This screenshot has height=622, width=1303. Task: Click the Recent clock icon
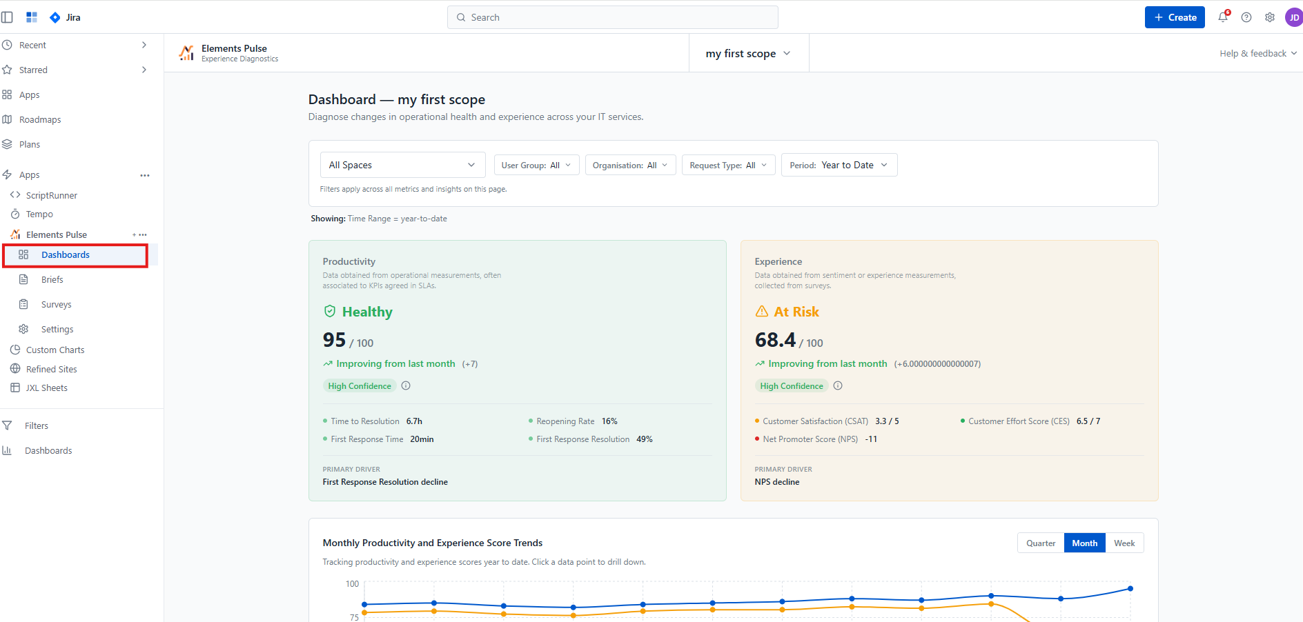[x=7, y=45]
